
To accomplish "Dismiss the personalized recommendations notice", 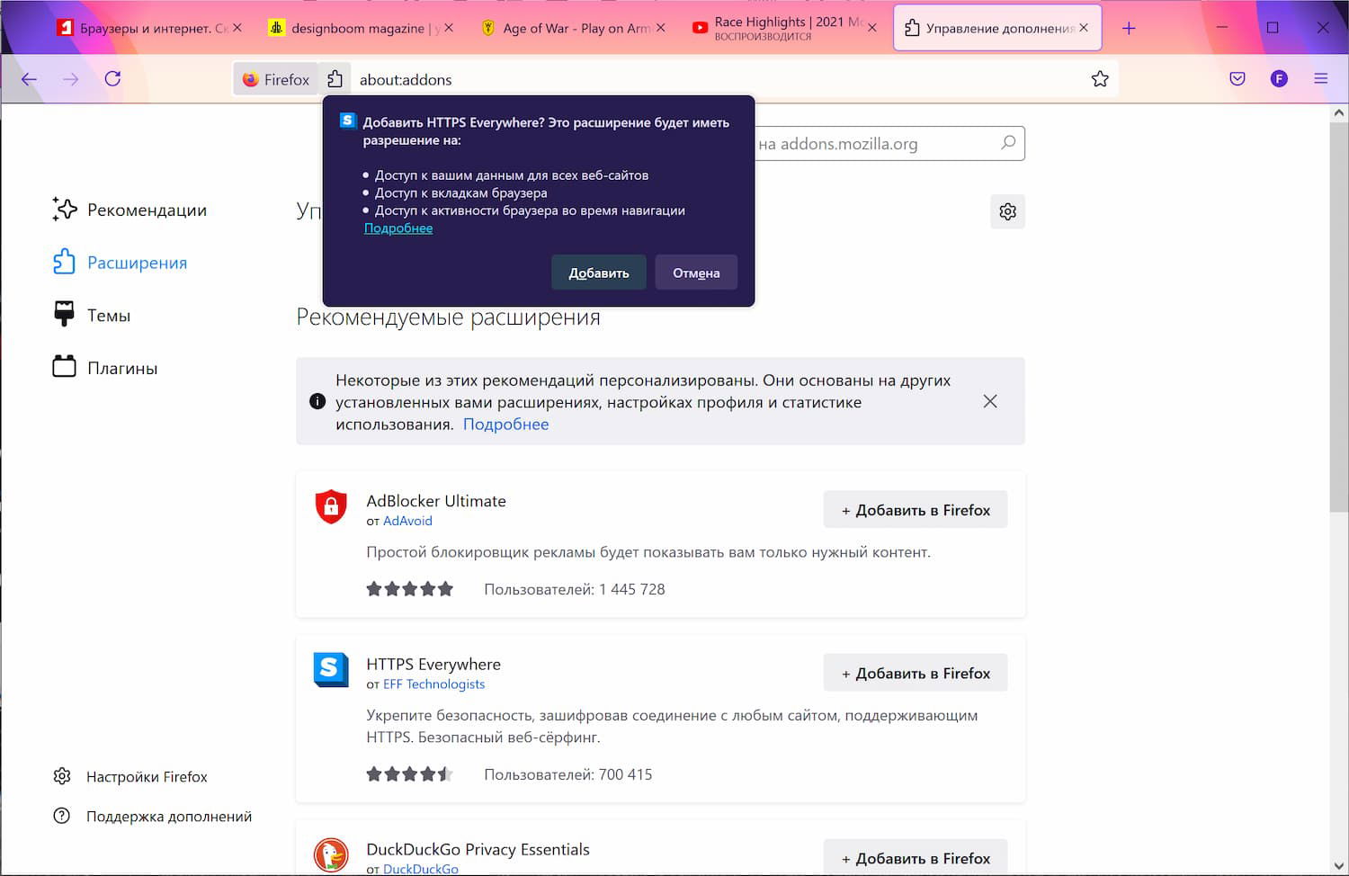I will [990, 401].
